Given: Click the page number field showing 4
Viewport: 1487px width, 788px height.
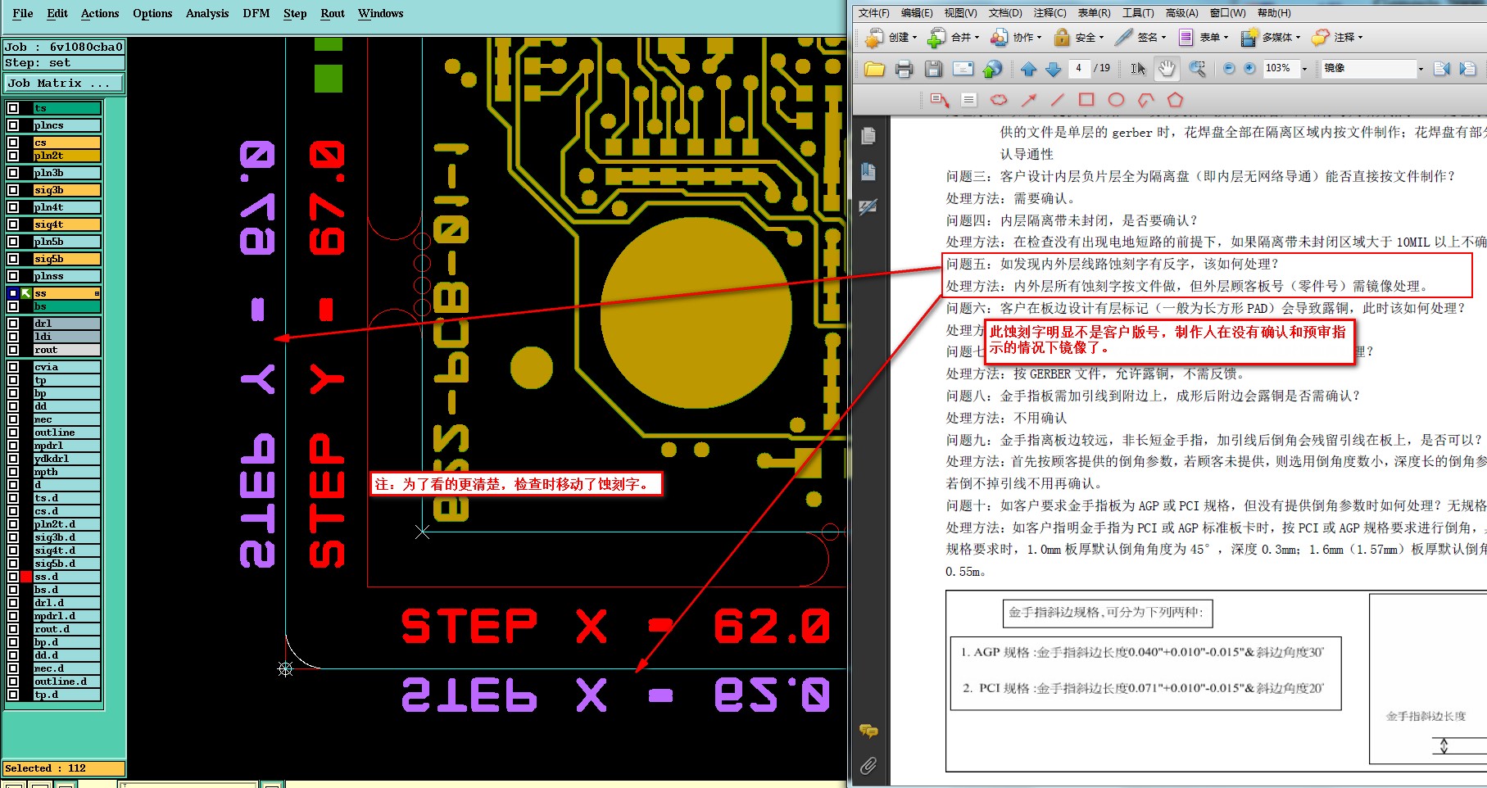Looking at the screenshot, I should point(1078,68).
